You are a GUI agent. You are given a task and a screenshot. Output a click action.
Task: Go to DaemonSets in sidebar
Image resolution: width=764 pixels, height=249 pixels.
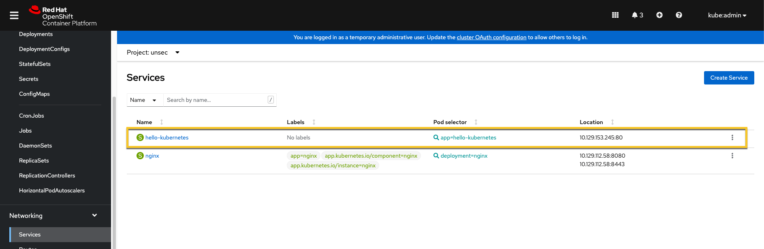[x=35, y=146]
